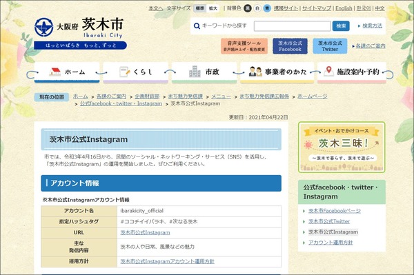The width and height of the screenshot is (414, 275).
Task: Open 茨木市Facebookページ sidebar link
Action: (x=335, y=211)
